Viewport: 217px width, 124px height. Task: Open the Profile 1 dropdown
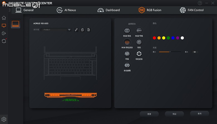click(x=56, y=30)
